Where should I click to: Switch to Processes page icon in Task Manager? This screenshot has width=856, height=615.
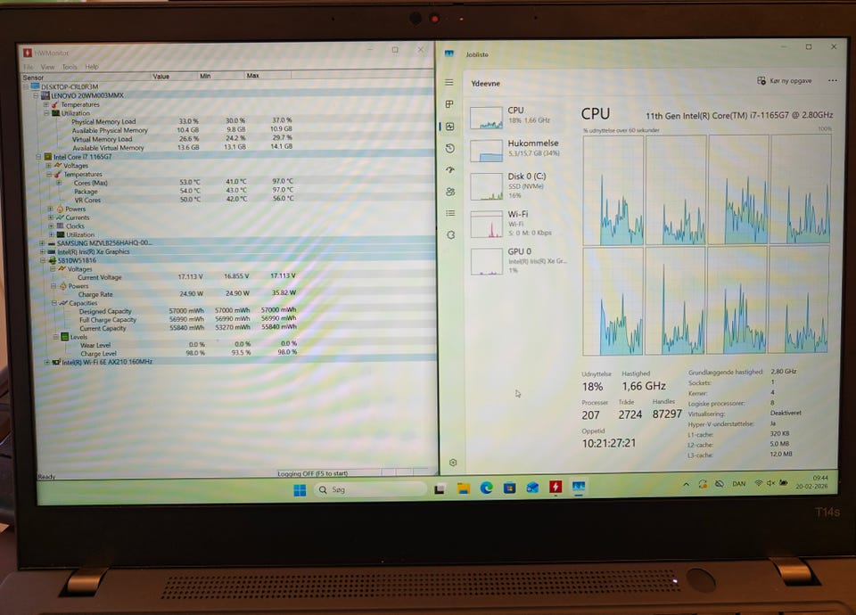point(449,104)
